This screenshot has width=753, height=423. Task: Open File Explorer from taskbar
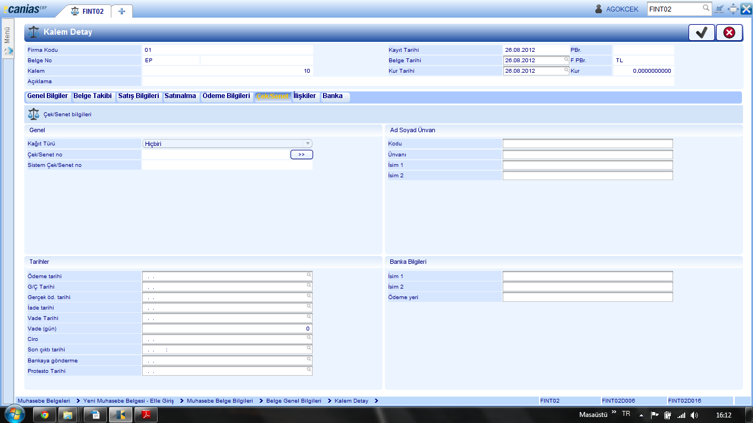[68, 415]
